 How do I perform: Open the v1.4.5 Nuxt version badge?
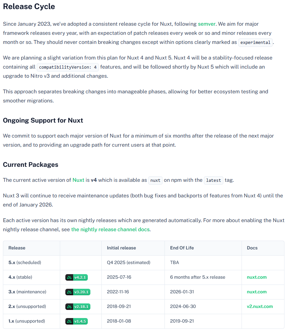click(76, 321)
